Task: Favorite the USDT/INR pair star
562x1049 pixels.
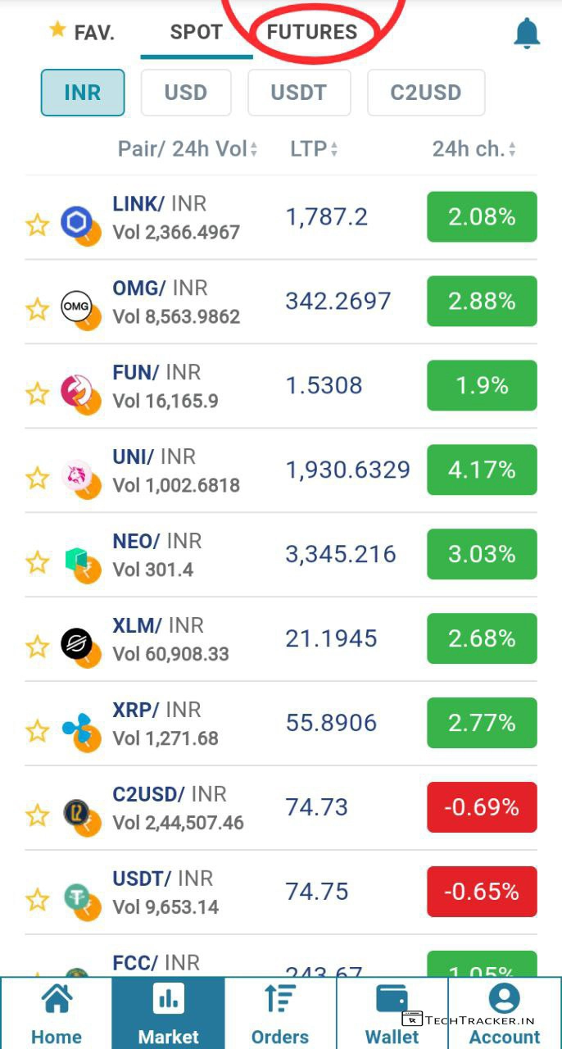Action: (38, 900)
